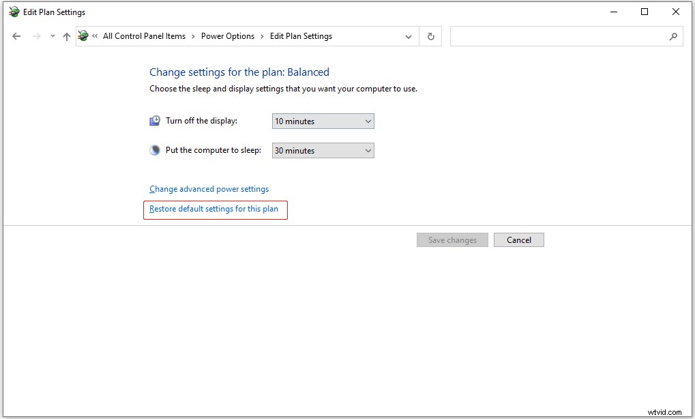695x419 pixels.
Task: Click the sleep icon beside Put the computer to sleep
Action: pyautogui.click(x=154, y=149)
